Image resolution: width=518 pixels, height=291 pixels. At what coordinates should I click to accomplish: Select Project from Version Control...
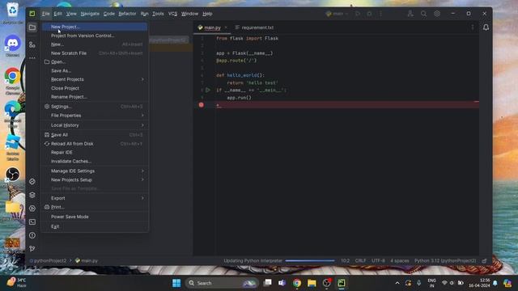pyautogui.click(x=95, y=36)
